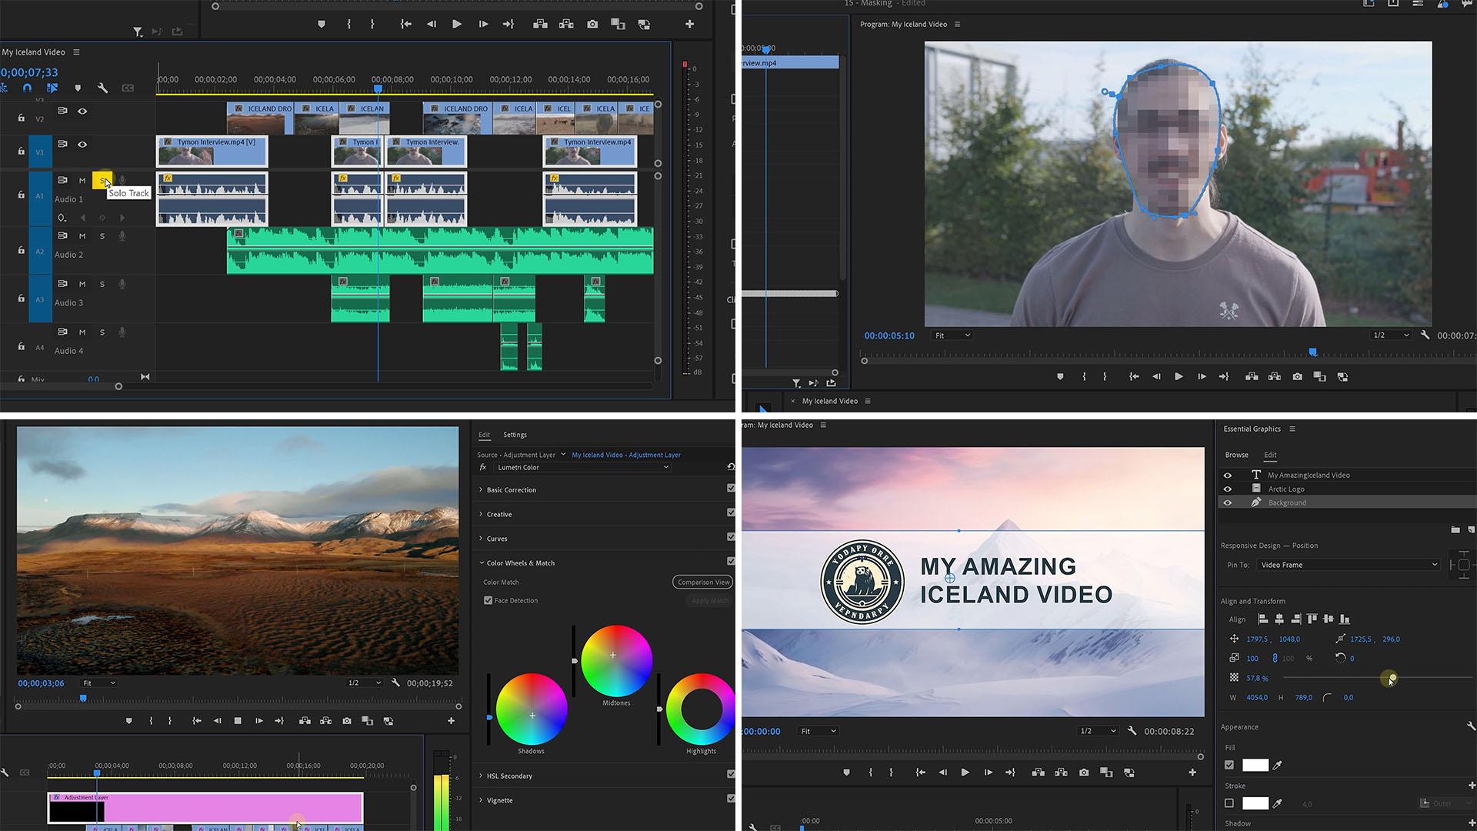The height and width of the screenshot is (831, 1477).
Task: Enable Color Wheels and Match checkbox
Action: (732, 562)
